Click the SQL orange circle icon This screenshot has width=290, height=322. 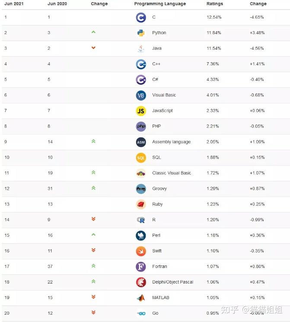point(141,157)
